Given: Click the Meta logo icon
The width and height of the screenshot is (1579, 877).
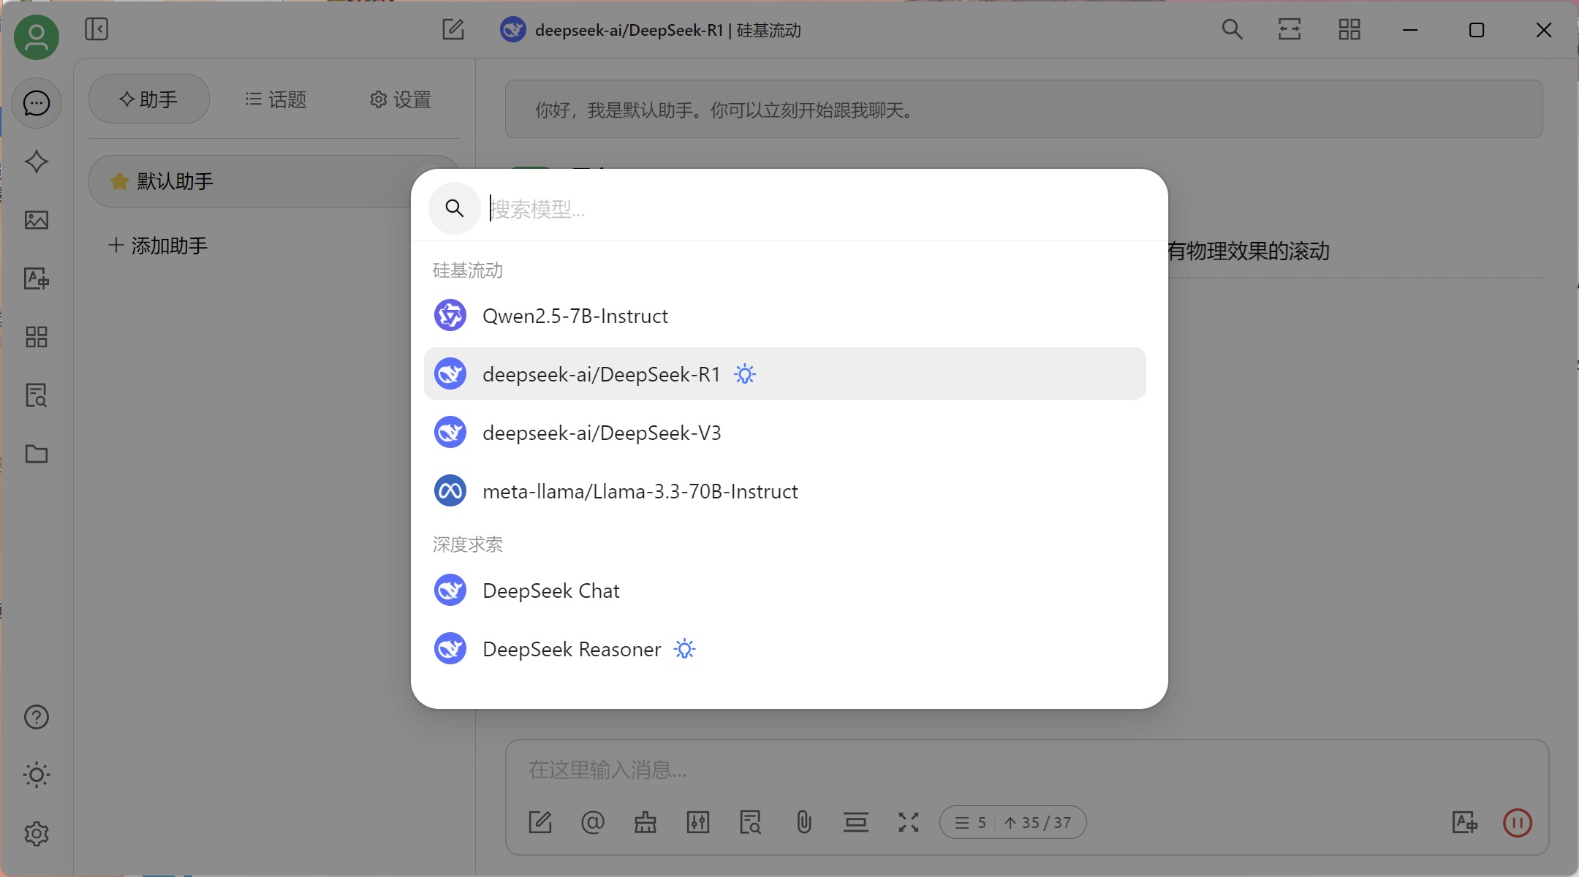Looking at the screenshot, I should pyautogui.click(x=450, y=491).
